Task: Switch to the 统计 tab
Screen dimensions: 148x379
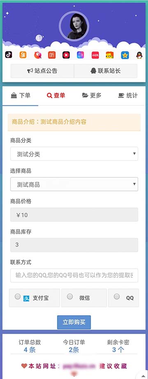Action: coord(128,95)
